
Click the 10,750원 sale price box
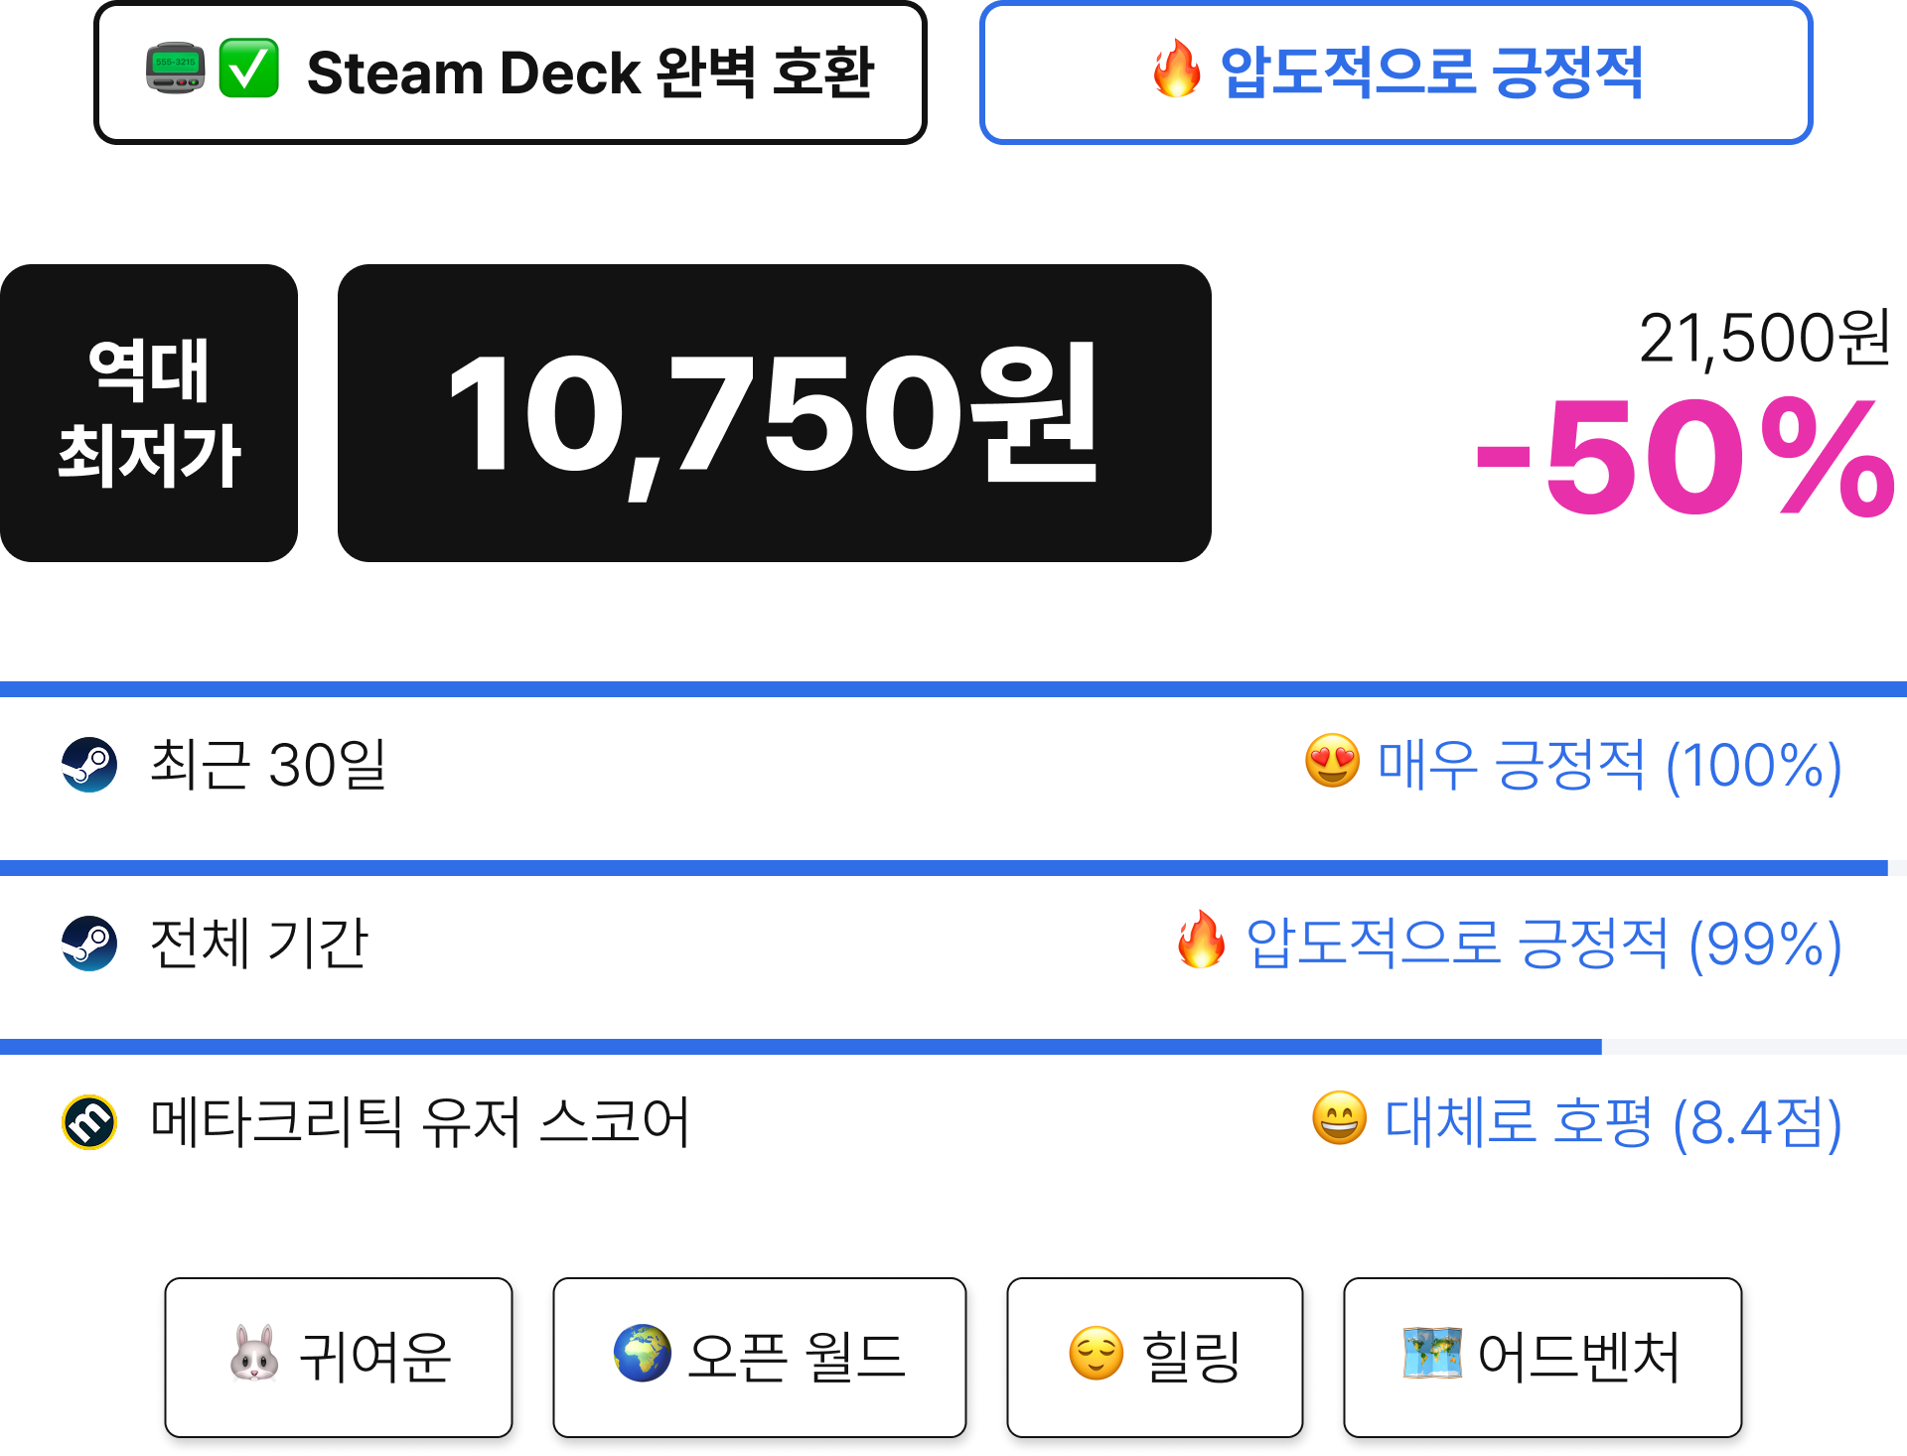pyautogui.click(x=775, y=413)
